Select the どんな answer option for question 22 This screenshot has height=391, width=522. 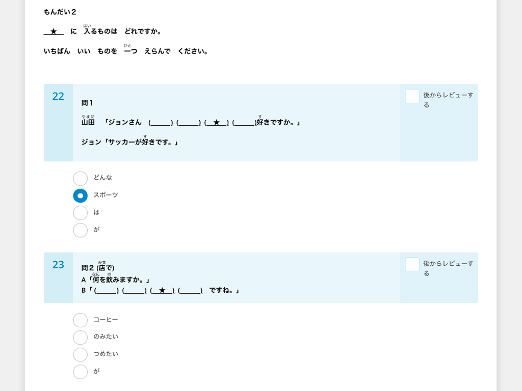coord(80,178)
